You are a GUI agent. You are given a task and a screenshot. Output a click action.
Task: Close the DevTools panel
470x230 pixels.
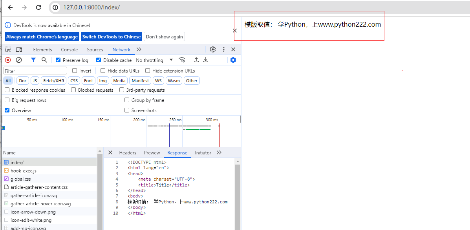pyautogui.click(x=233, y=50)
